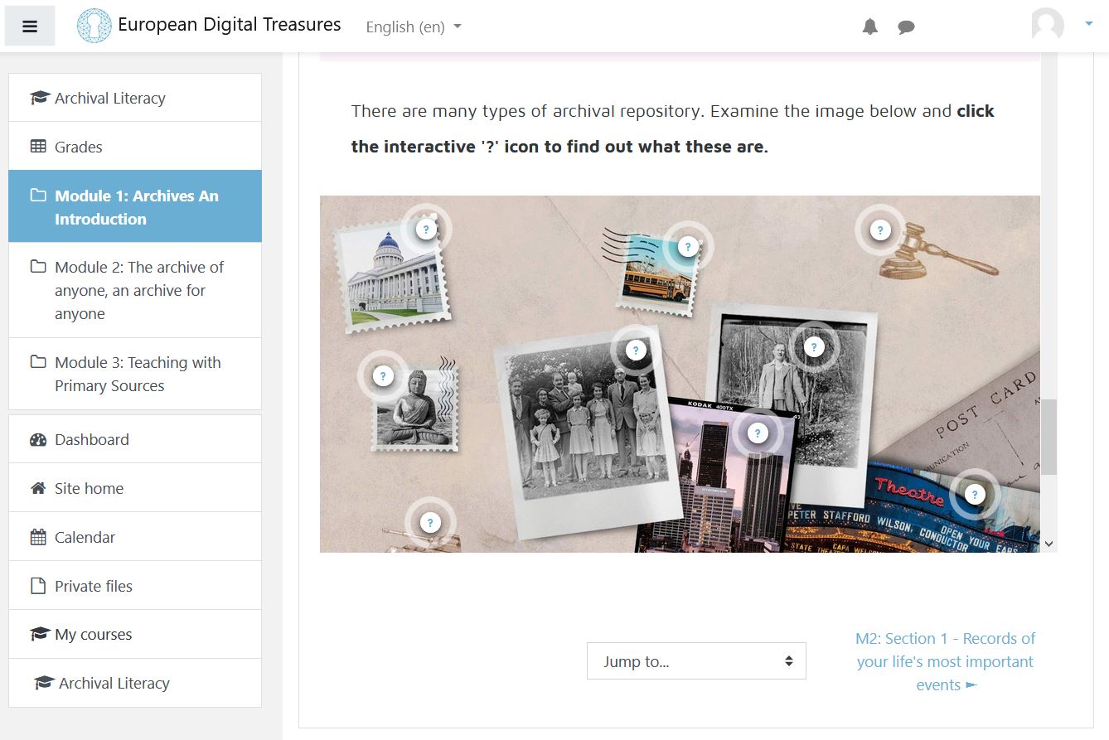Click the European Digital Treasures logo

tap(93, 25)
